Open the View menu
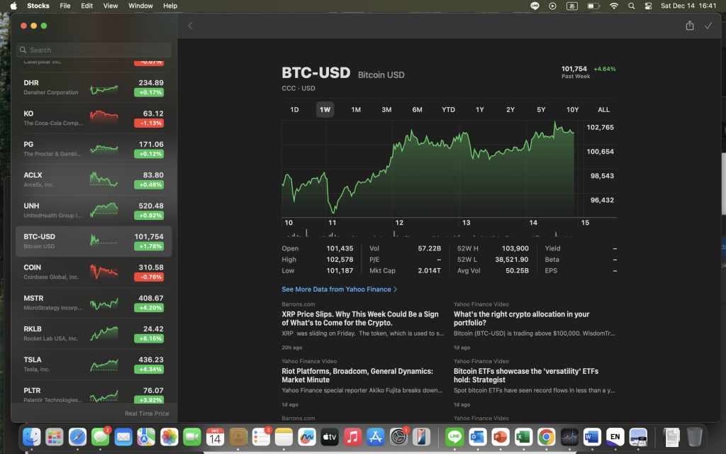 110,6
